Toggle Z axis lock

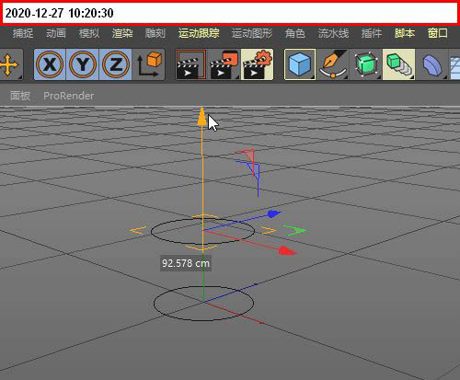coord(116,64)
